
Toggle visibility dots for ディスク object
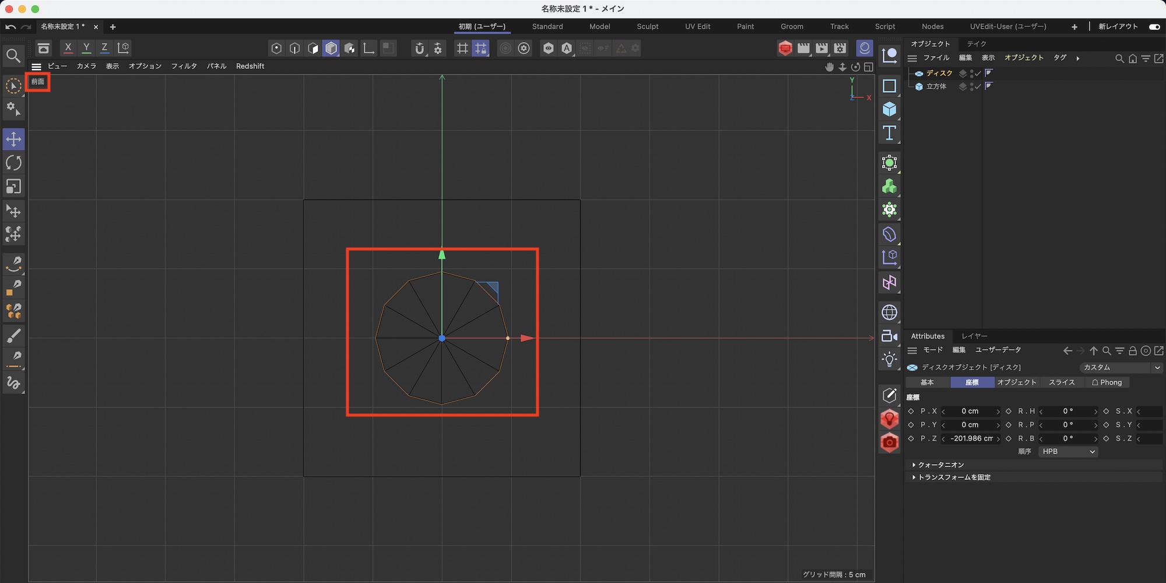[972, 73]
